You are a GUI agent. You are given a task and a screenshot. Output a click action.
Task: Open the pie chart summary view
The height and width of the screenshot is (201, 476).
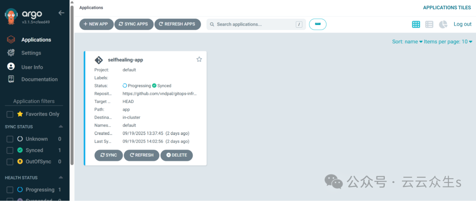click(443, 25)
